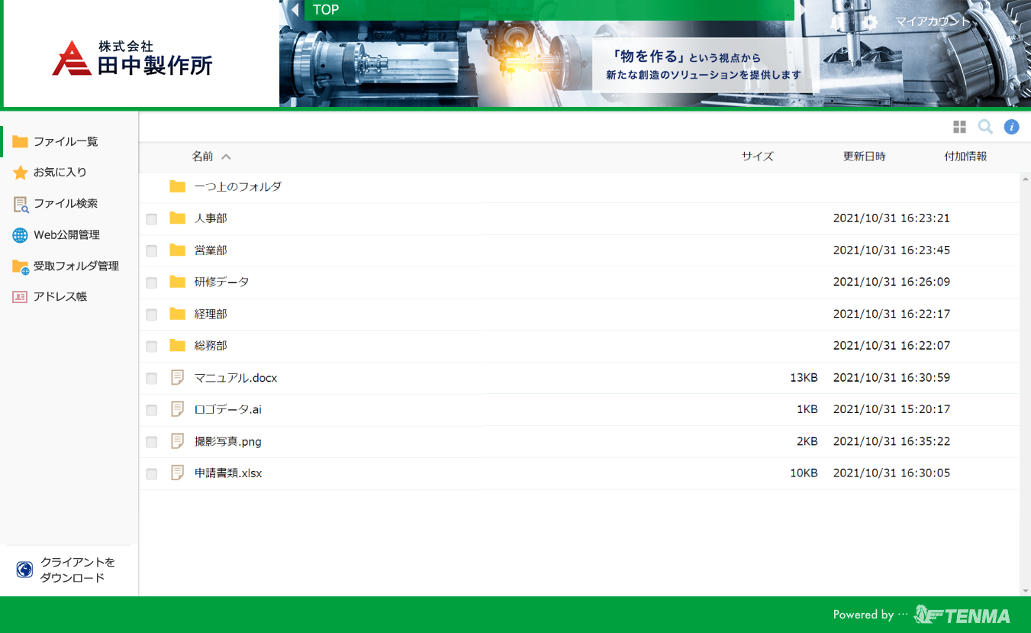Click the magnifying glass search icon
The width and height of the screenshot is (1031, 633).
point(985,127)
